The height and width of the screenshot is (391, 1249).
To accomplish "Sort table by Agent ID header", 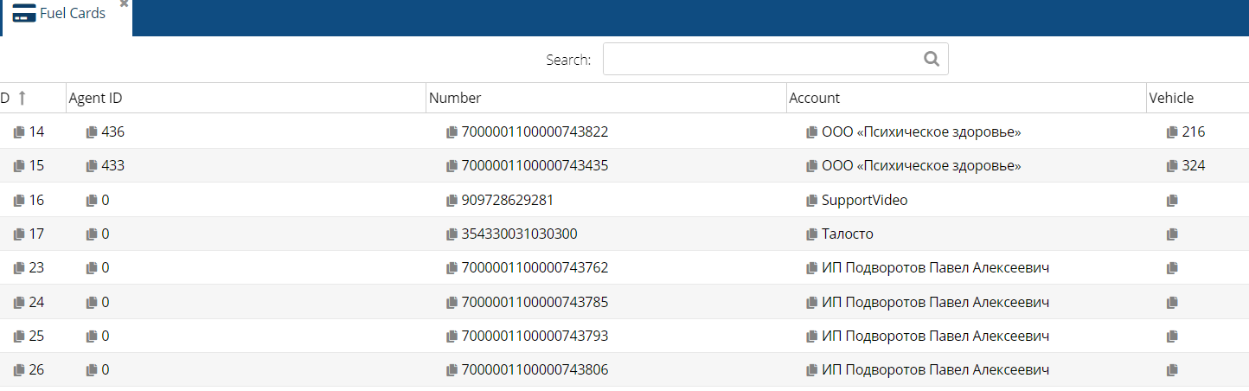I will [96, 99].
